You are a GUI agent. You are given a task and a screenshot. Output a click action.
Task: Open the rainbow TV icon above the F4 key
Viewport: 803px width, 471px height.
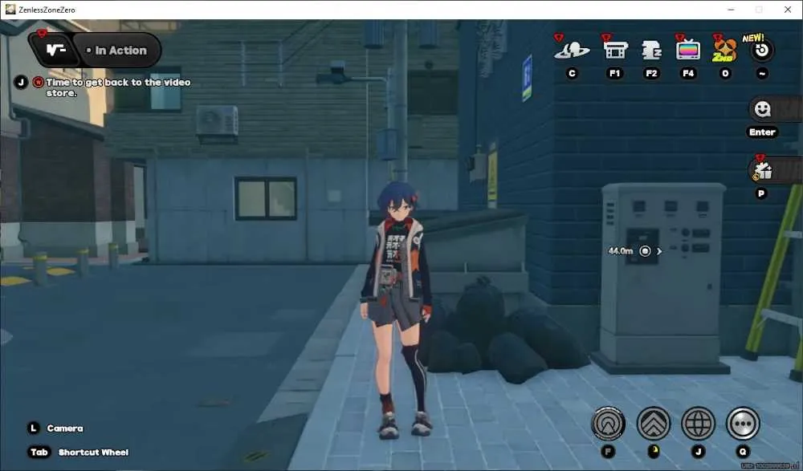(688, 51)
